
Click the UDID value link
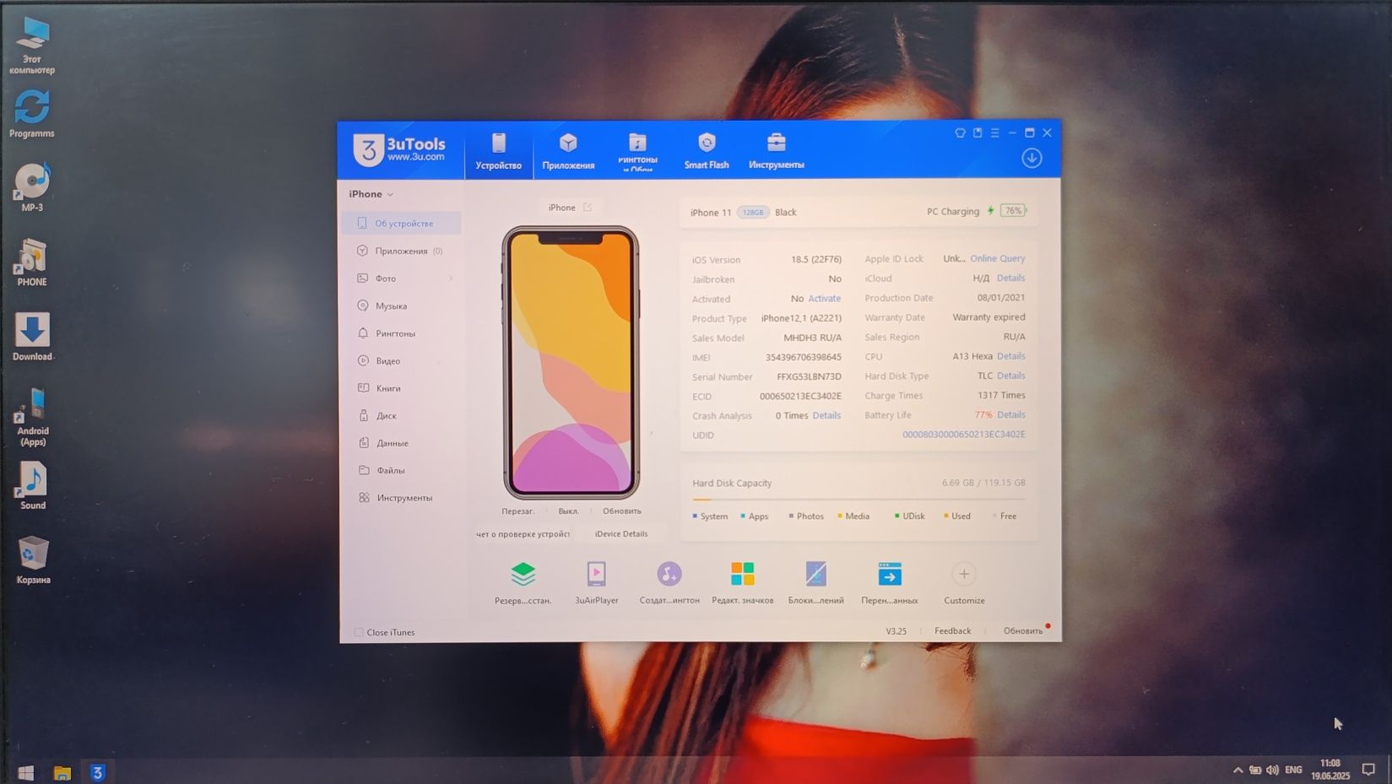(x=964, y=434)
